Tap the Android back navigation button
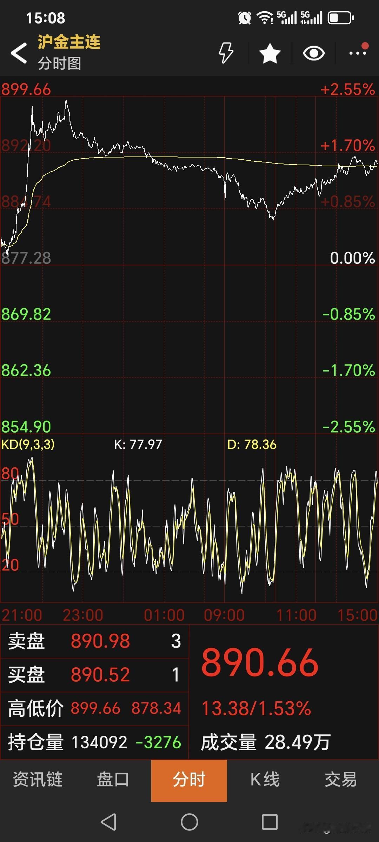 (x=108, y=822)
